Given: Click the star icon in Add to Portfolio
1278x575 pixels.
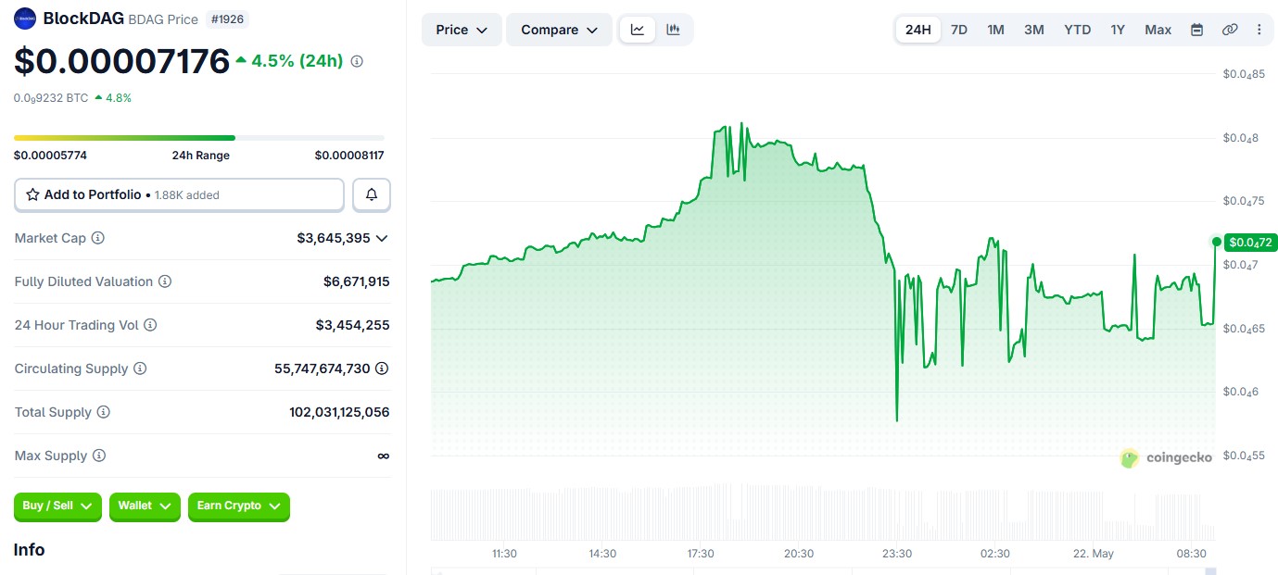Looking at the screenshot, I should 32,194.
